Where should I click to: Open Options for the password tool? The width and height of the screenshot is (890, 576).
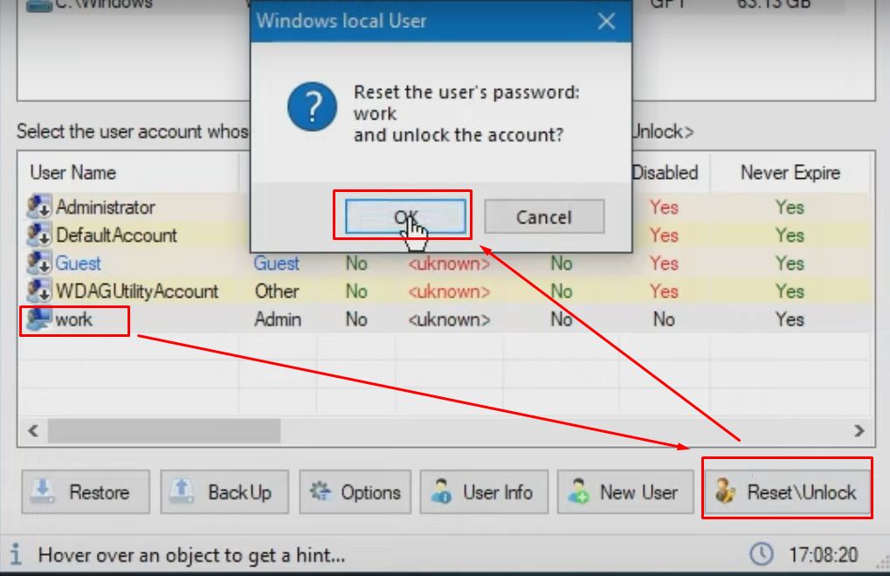click(355, 492)
